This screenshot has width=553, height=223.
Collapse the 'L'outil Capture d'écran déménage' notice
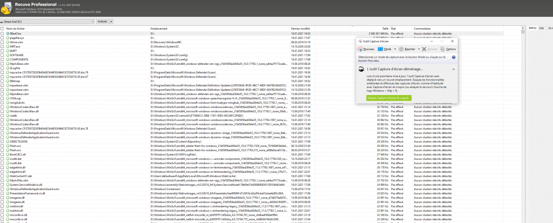point(453,70)
